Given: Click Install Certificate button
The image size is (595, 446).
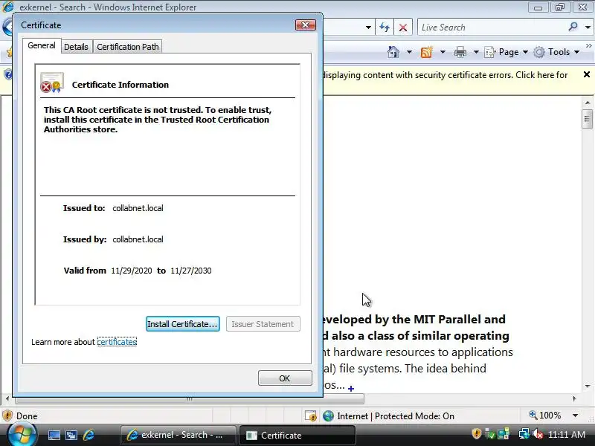Looking at the screenshot, I should (x=182, y=324).
